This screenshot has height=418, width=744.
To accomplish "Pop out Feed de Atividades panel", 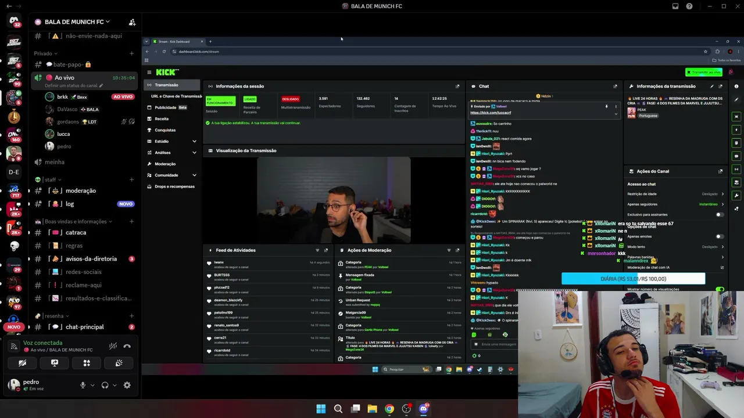I will point(325,250).
